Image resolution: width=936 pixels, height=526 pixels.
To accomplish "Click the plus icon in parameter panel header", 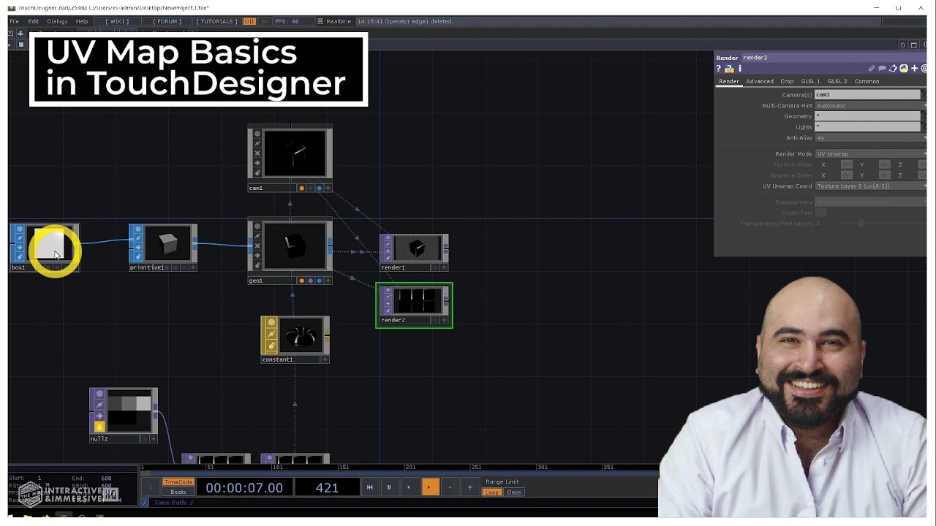I will click(914, 69).
